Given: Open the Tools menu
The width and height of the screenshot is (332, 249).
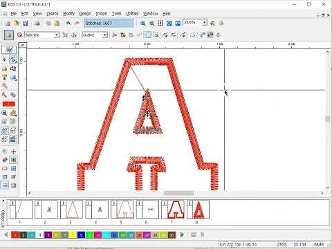Looking at the screenshot, I should [x=116, y=14].
